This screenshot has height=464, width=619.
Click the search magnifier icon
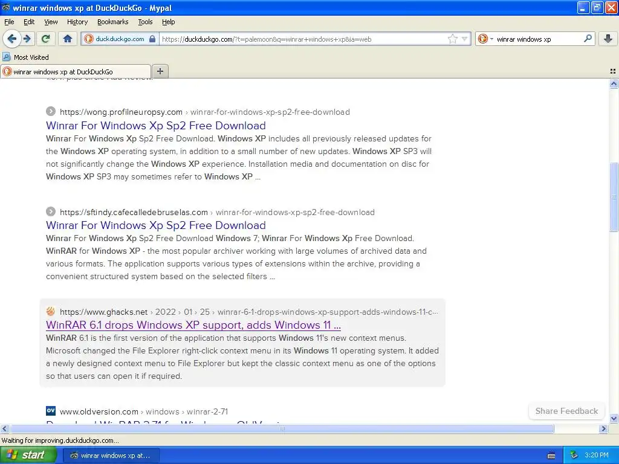588,39
